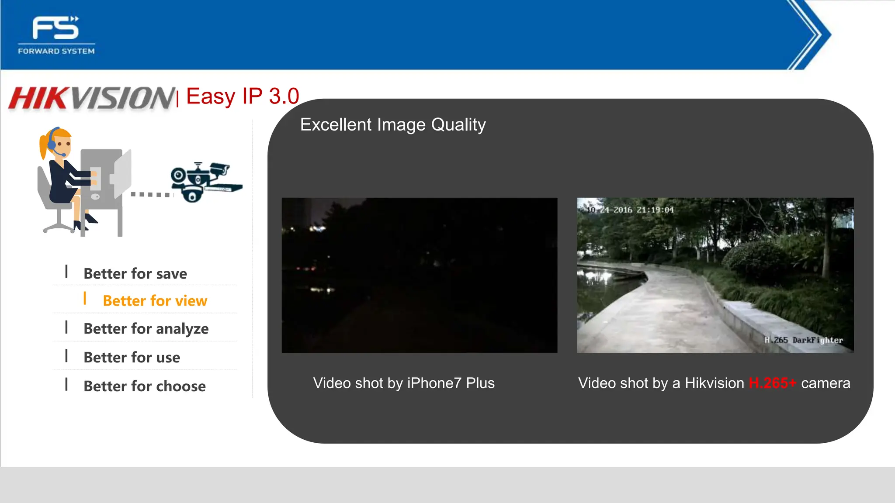Click the dark iPhone7 Plus video thumbnail
The height and width of the screenshot is (503, 895).
coord(420,275)
